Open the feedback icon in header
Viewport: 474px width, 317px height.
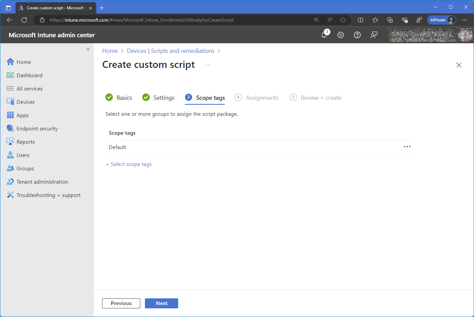tap(374, 35)
